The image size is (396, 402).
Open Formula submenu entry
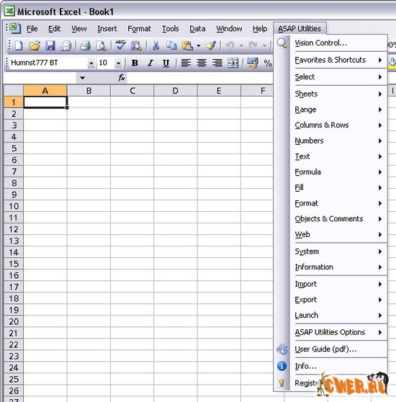point(338,172)
